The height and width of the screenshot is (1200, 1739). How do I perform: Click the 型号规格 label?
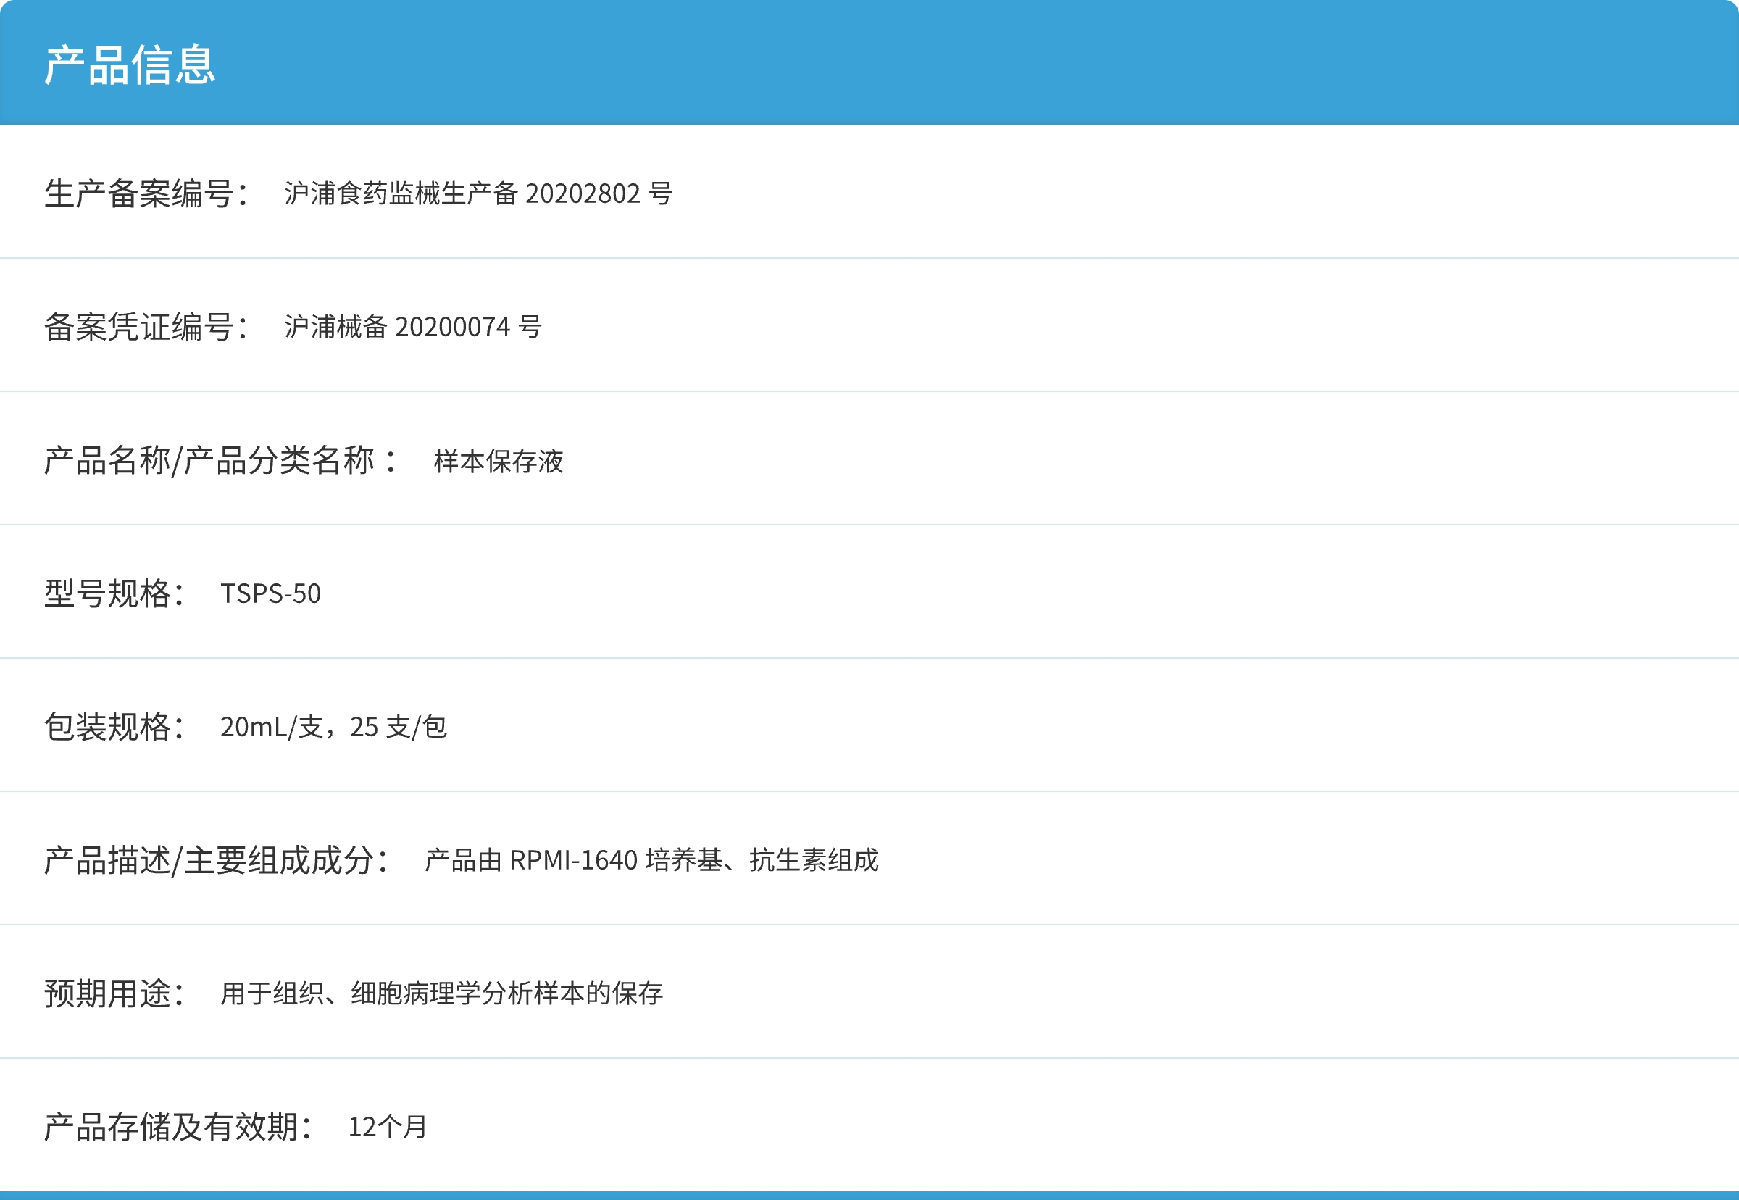point(113,592)
